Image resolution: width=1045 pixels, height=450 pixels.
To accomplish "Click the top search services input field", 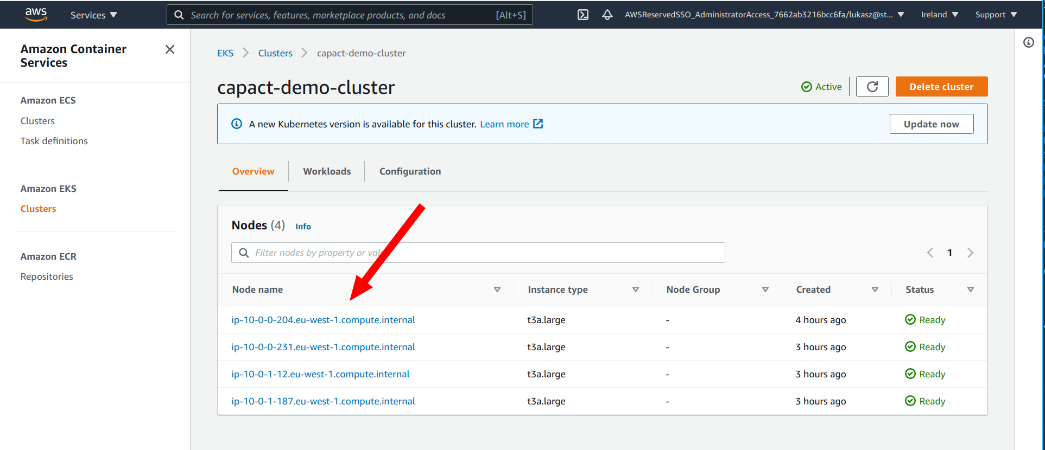I will click(350, 15).
